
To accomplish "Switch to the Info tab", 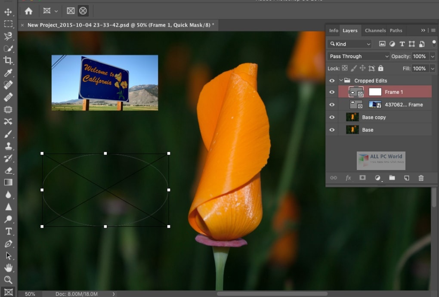I will pyautogui.click(x=334, y=30).
